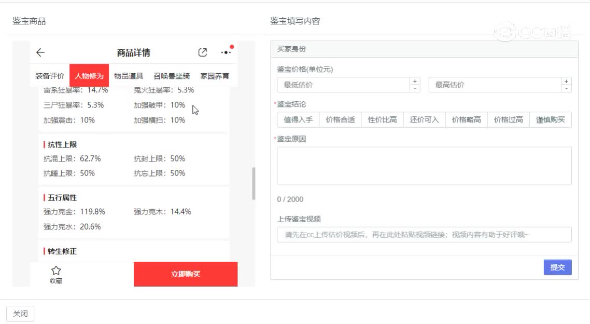
Task: Increase 最低估价 with the plus stepper
Action: (x=415, y=81)
